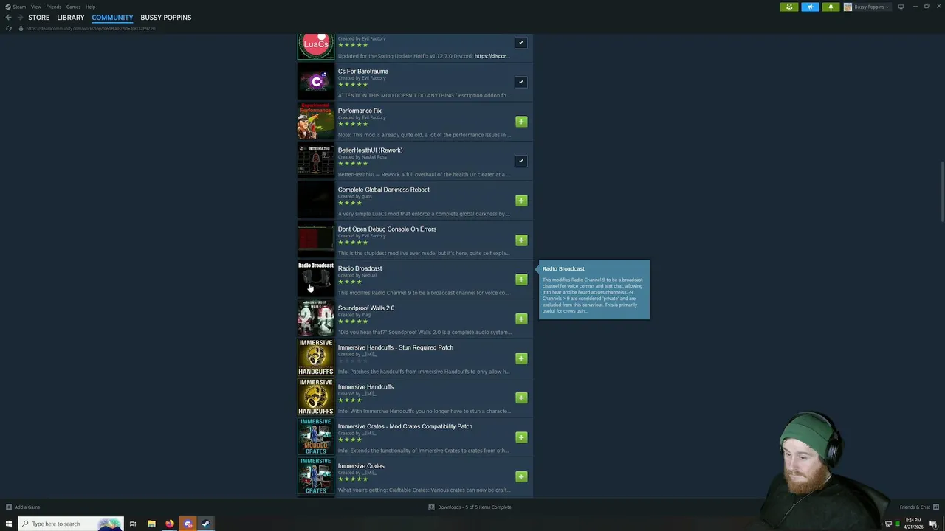945x531 pixels.
Task: Go back with the Steam back arrow
Action: pos(9,17)
